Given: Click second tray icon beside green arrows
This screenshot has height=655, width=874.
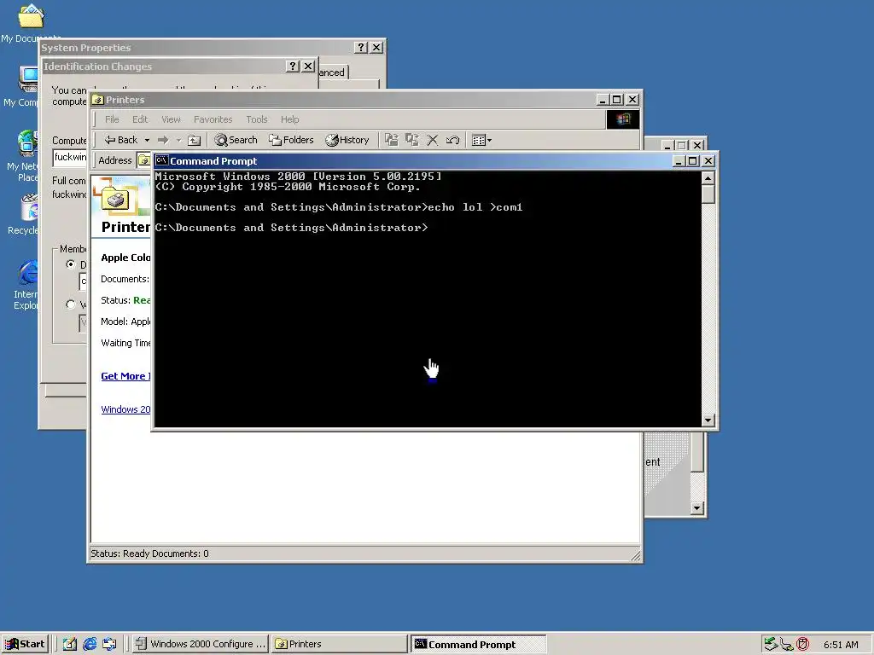Looking at the screenshot, I should click(786, 645).
